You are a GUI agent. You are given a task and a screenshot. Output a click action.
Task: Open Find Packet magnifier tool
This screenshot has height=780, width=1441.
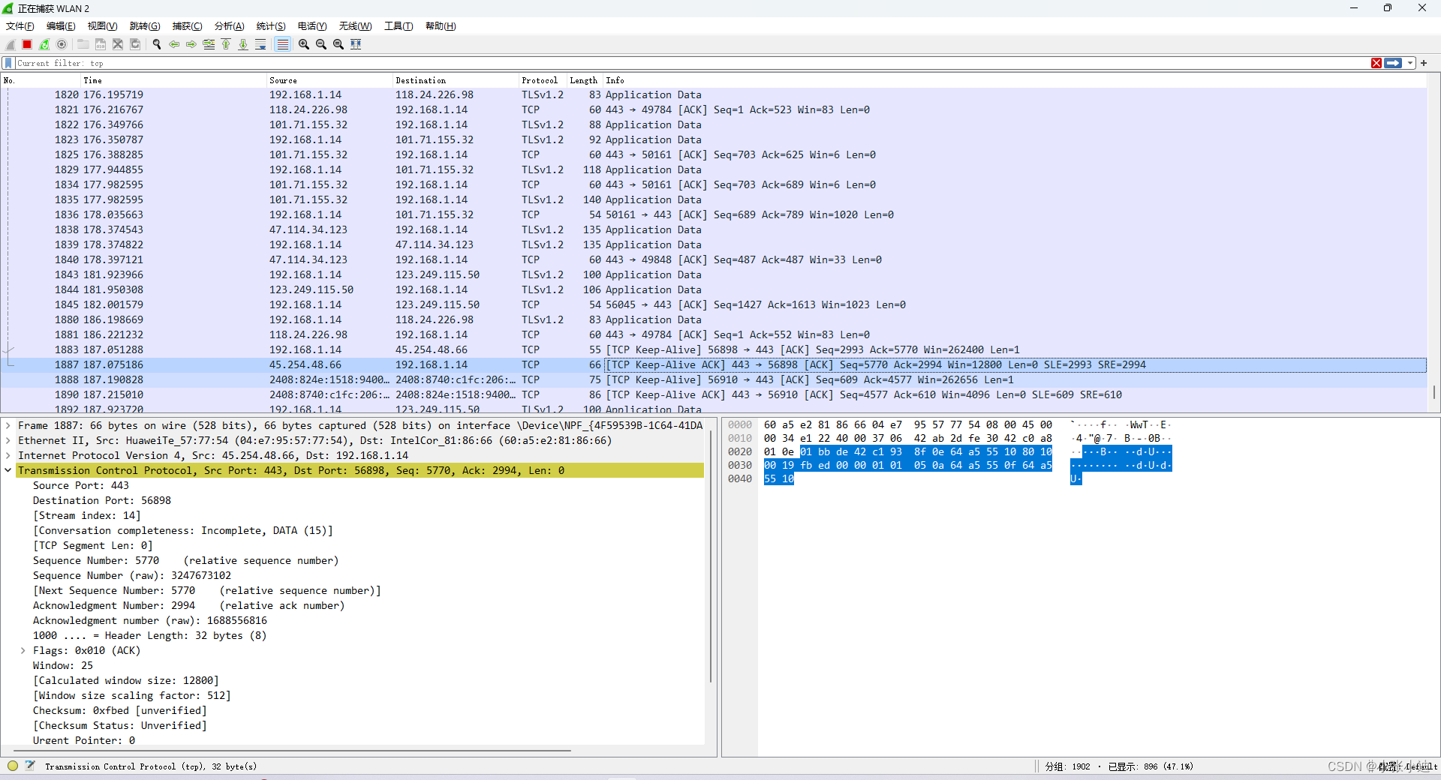[157, 44]
